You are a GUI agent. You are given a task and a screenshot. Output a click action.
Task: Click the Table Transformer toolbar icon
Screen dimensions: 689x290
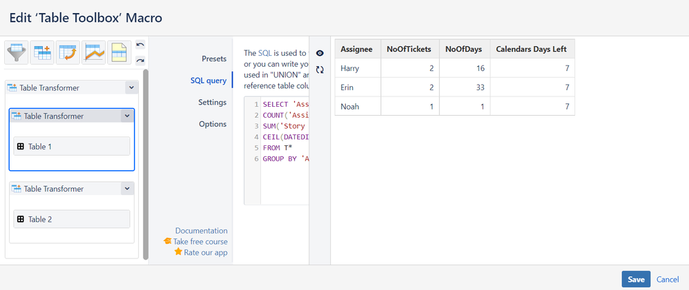pos(43,52)
